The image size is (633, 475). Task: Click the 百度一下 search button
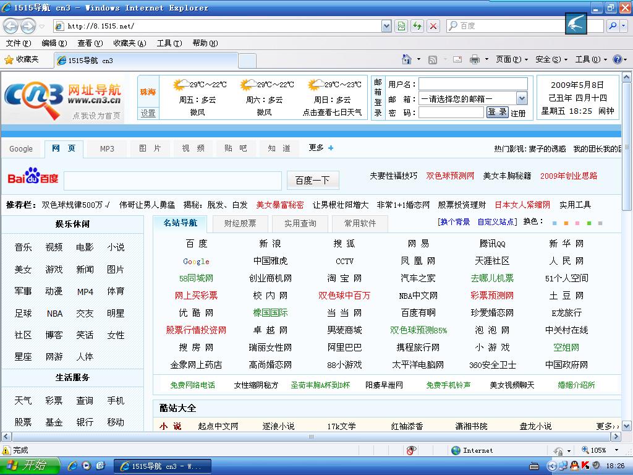(x=312, y=180)
